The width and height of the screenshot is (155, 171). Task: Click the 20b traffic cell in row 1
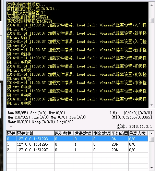120,144
